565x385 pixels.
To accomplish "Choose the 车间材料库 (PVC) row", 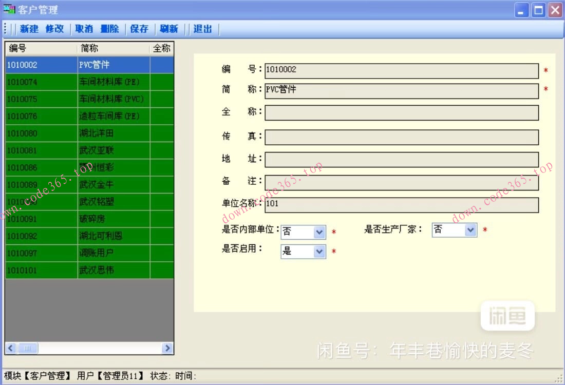I will pyautogui.click(x=111, y=99).
